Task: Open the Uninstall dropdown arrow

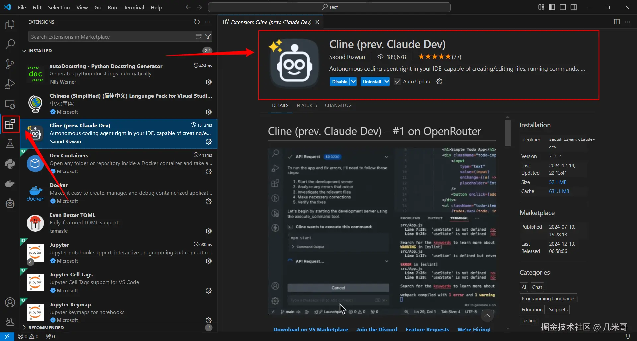Action: coord(387,81)
